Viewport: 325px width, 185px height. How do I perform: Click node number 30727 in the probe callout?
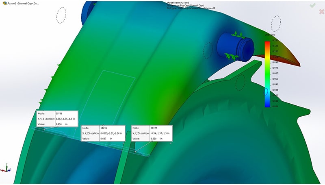154,128
